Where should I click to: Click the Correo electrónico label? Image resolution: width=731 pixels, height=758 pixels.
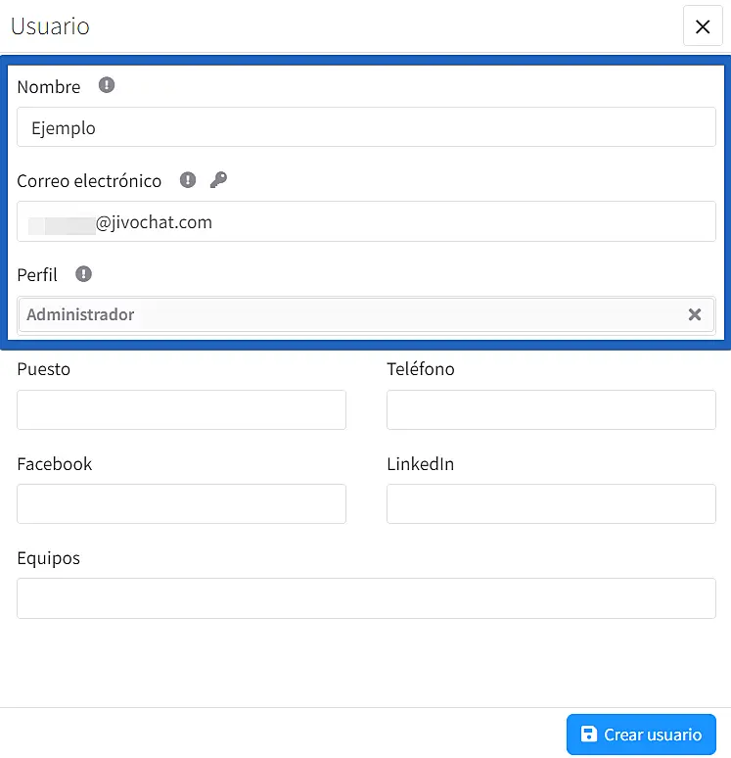pyautogui.click(x=89, y=180)
